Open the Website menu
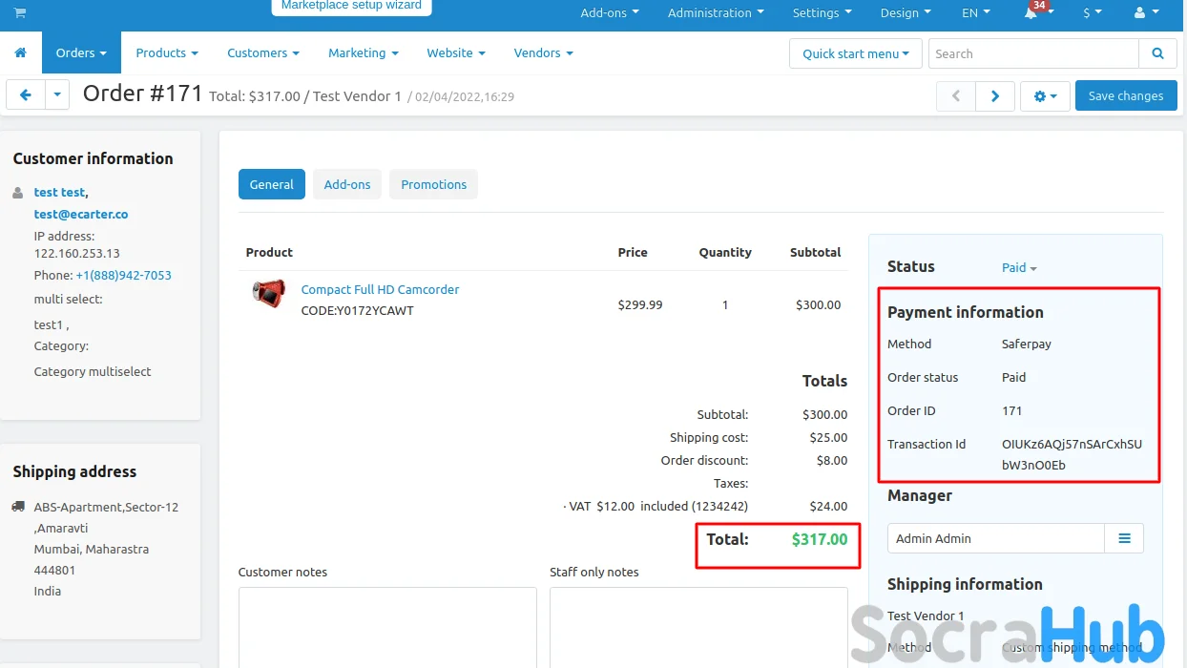 pyautogui.click(x=456, y=52)
